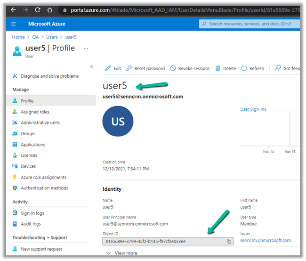
Task: Open Authentication methods page
Action: (x=44, y=188)
